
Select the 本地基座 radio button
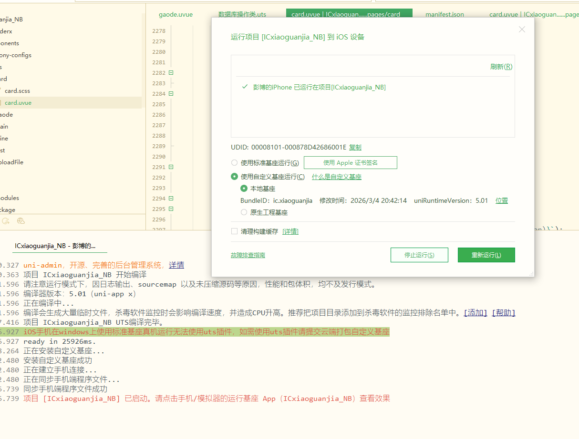point(244,189)
